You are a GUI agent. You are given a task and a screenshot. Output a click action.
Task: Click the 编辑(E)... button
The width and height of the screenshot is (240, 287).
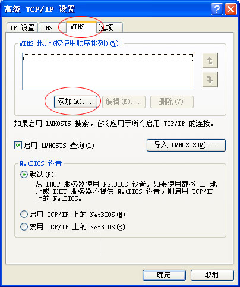pyautogui.click(x=124, y=102)
